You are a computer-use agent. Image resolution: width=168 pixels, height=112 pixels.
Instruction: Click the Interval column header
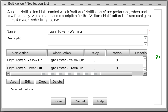(x=117, y=53)
